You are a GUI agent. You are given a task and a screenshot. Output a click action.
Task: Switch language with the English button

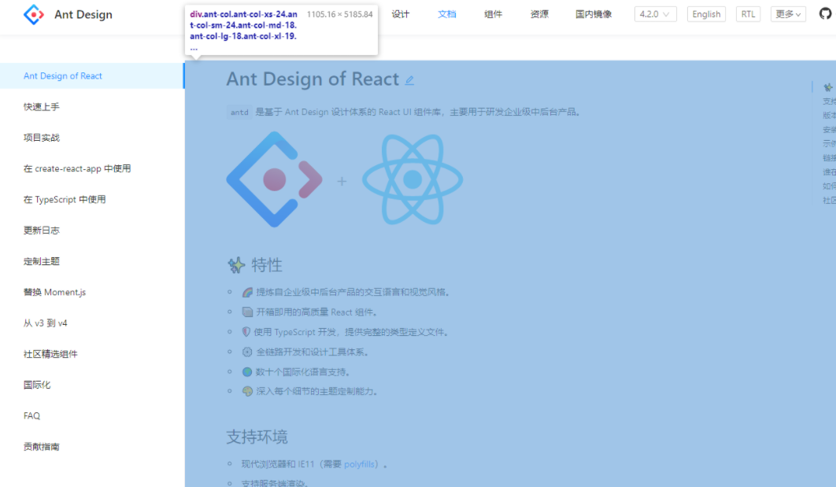click(x=706, y=14)
